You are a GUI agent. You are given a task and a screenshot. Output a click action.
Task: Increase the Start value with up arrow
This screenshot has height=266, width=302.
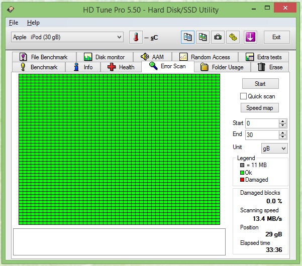point(282,121)
